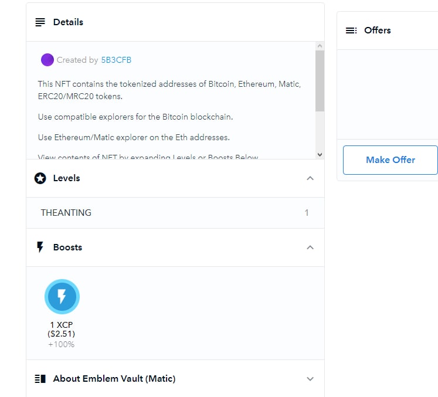
Task: Click the Details lines icon
Action: click(x=40, y=22)
